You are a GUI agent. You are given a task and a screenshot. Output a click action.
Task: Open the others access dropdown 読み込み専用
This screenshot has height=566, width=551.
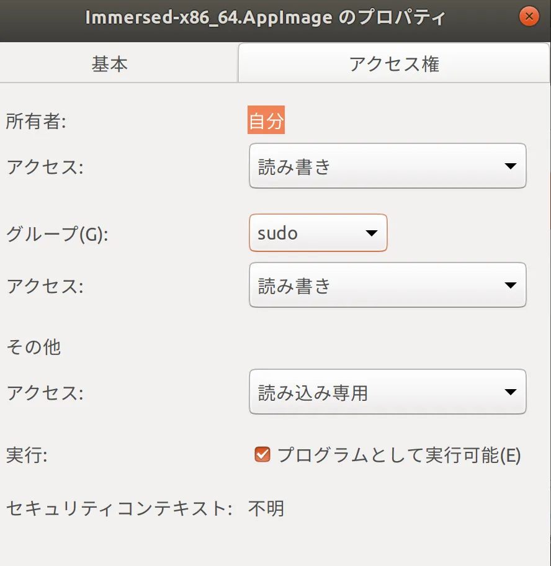[388, 392]
